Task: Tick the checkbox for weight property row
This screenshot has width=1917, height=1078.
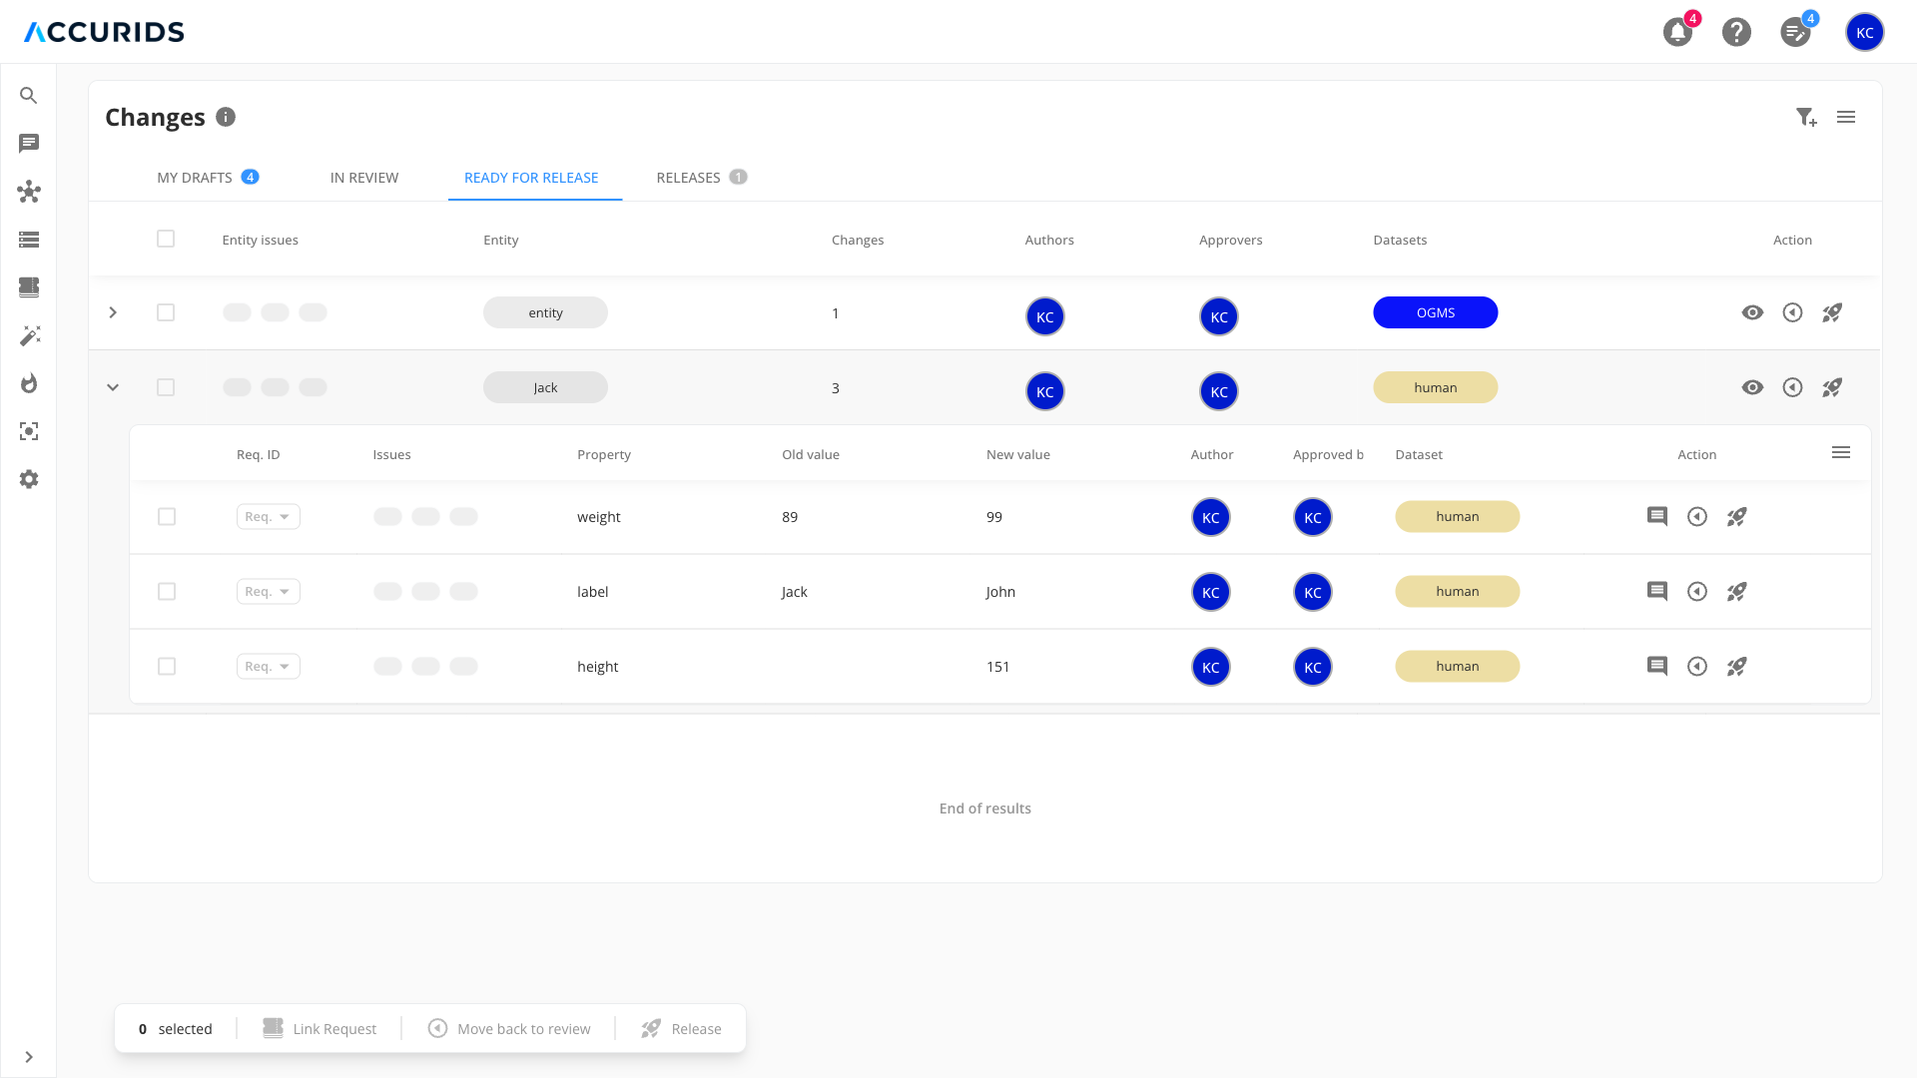Action: click(167, 517)
